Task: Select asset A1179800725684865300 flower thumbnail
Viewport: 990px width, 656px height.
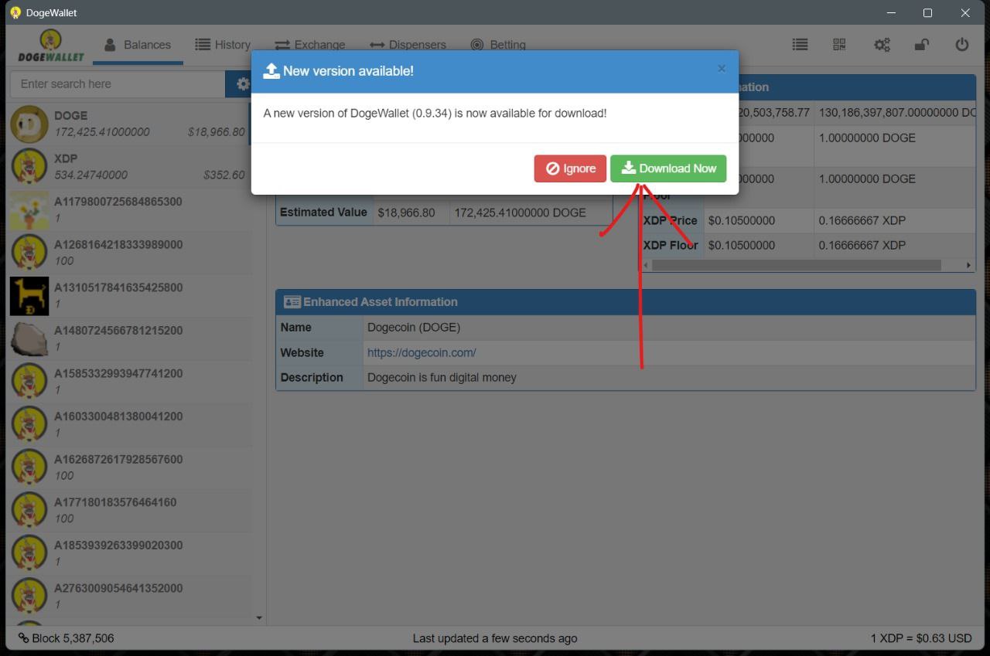Action: click(x=29, y=210)
